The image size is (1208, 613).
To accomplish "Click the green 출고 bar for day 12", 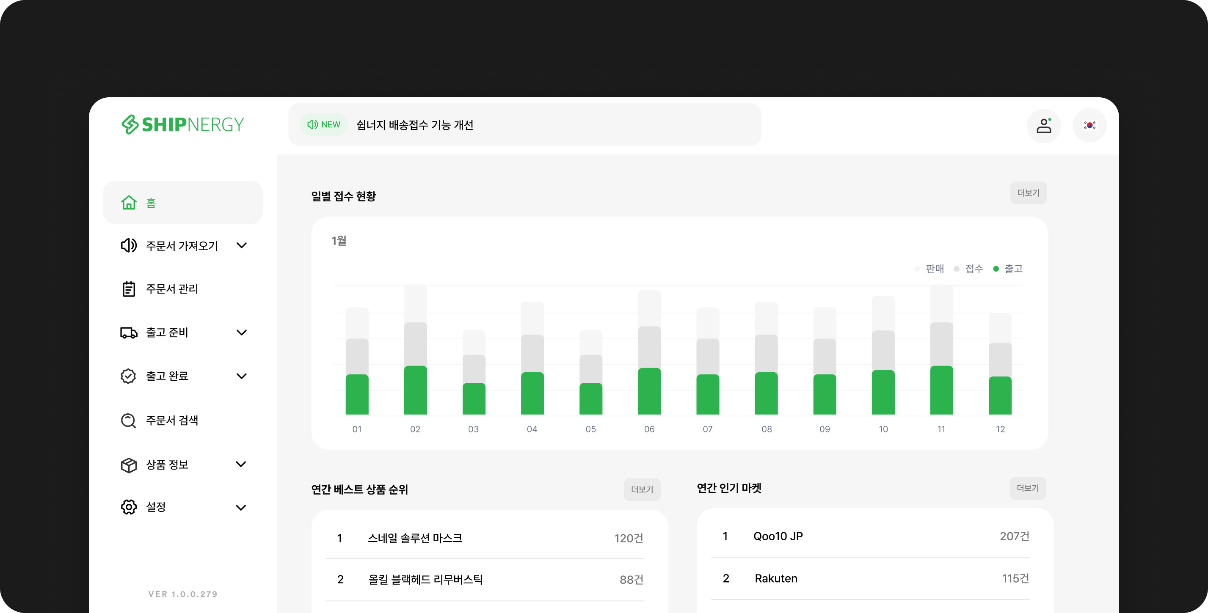I will point(1000,396).
